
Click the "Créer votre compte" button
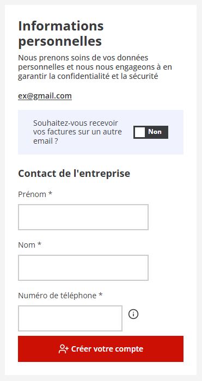tap(101, 349)
